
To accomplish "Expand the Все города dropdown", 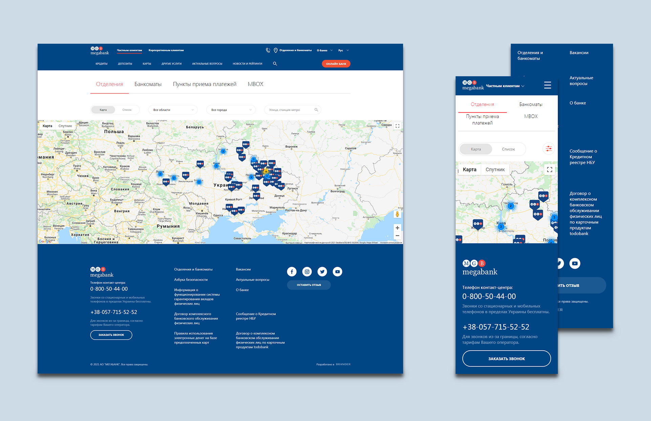I will 231,110.
